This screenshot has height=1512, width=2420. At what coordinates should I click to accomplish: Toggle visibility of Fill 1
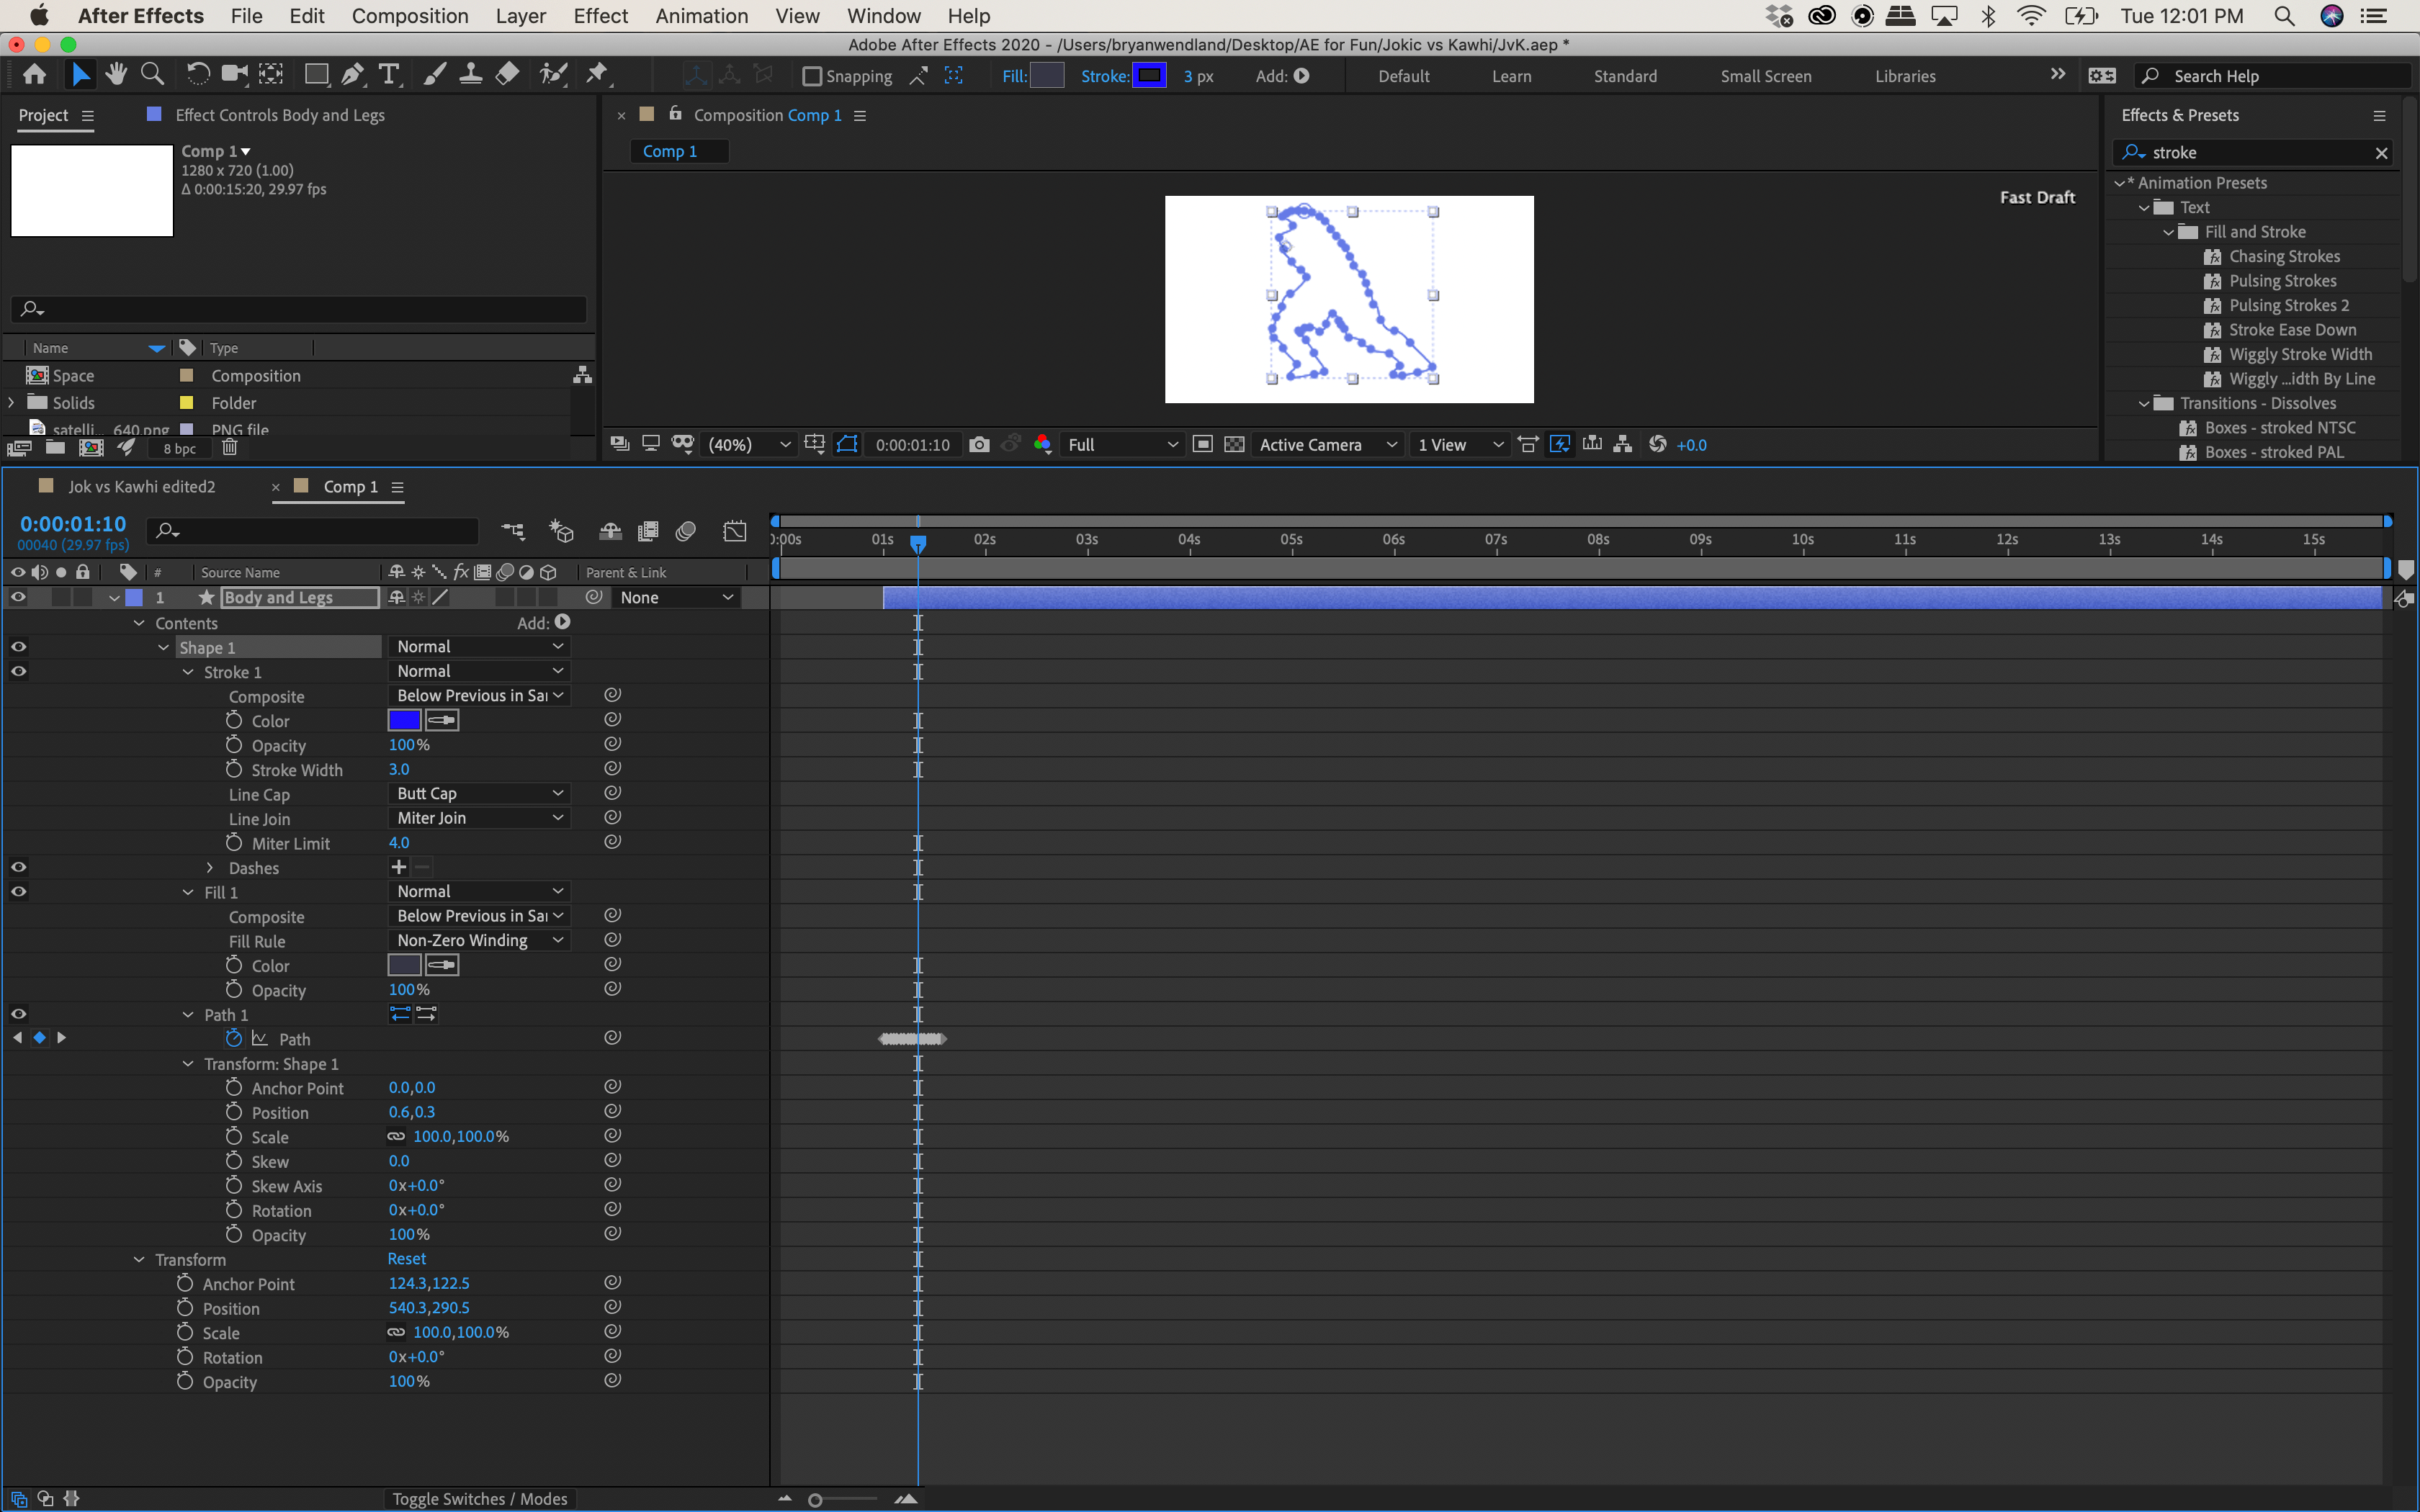pos(18,891)
